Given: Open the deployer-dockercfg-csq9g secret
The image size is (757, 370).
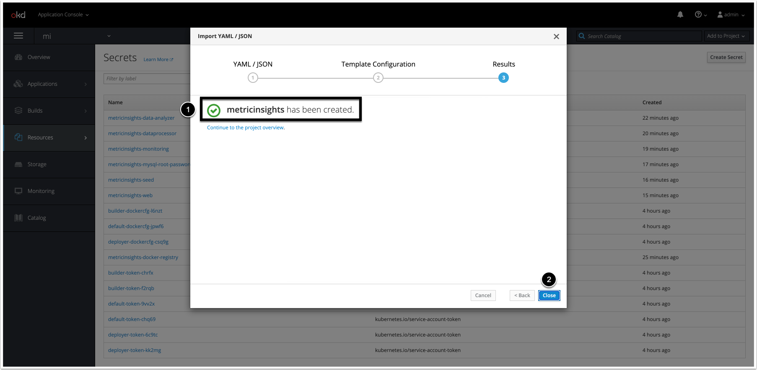Looking at the screenshot, I should tap(138, 242).
